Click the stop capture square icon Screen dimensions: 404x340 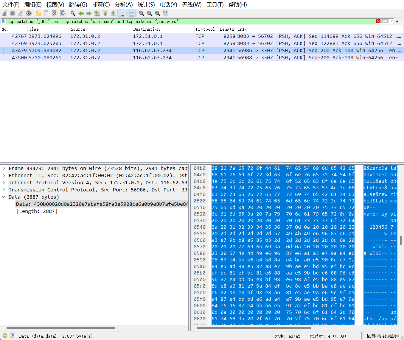[13, 13]
